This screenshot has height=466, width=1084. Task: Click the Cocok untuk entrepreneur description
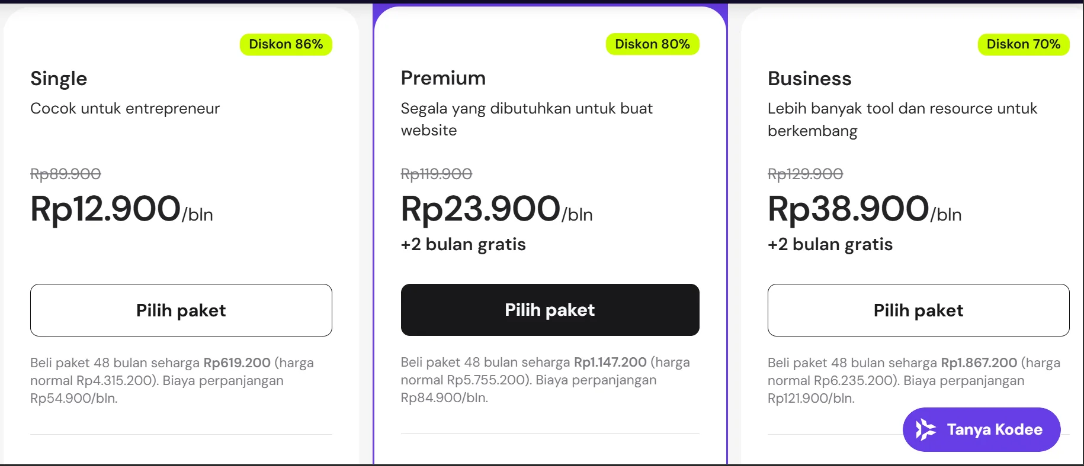click(x=125, y=108)
